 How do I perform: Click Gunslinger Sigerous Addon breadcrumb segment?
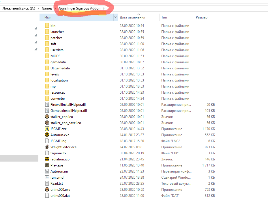coord(80,8)
